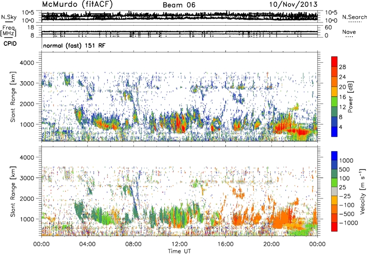Click the 18 tick on frequency axis
Screen dimensions: 367x254
(30, 28)
